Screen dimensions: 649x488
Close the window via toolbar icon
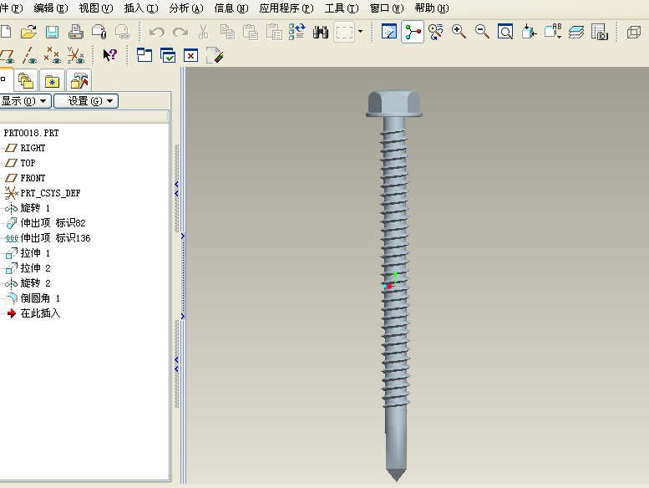190,55
